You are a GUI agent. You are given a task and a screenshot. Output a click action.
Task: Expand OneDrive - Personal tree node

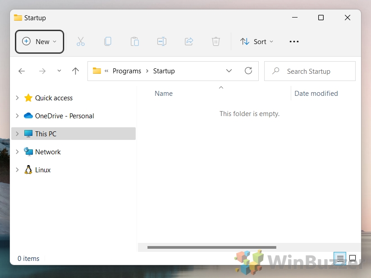(17, 116)
